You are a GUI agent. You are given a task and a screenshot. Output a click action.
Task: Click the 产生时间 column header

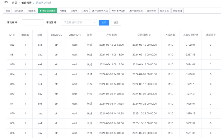pyautogui.click(x=112, y=35)
